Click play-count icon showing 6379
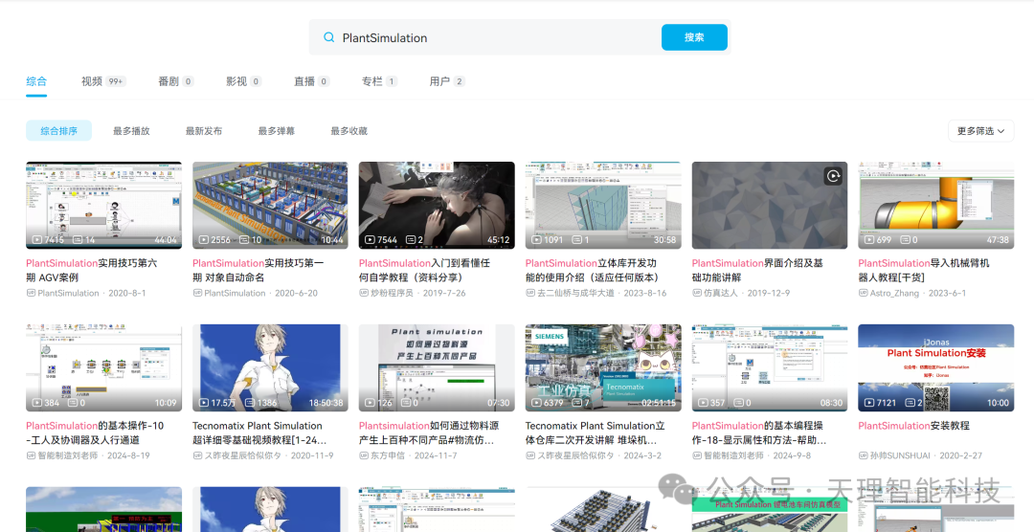 pyautogui.click(x=537, y=403)
